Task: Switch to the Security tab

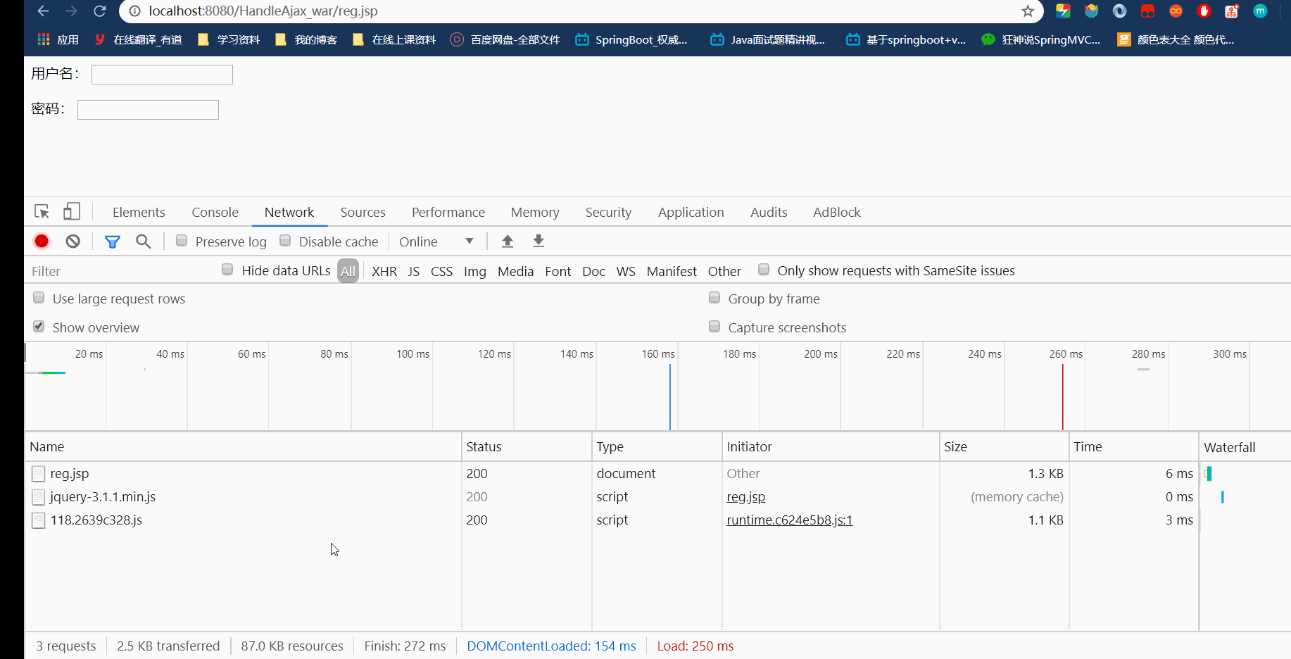Action: (x=608, y=213)
